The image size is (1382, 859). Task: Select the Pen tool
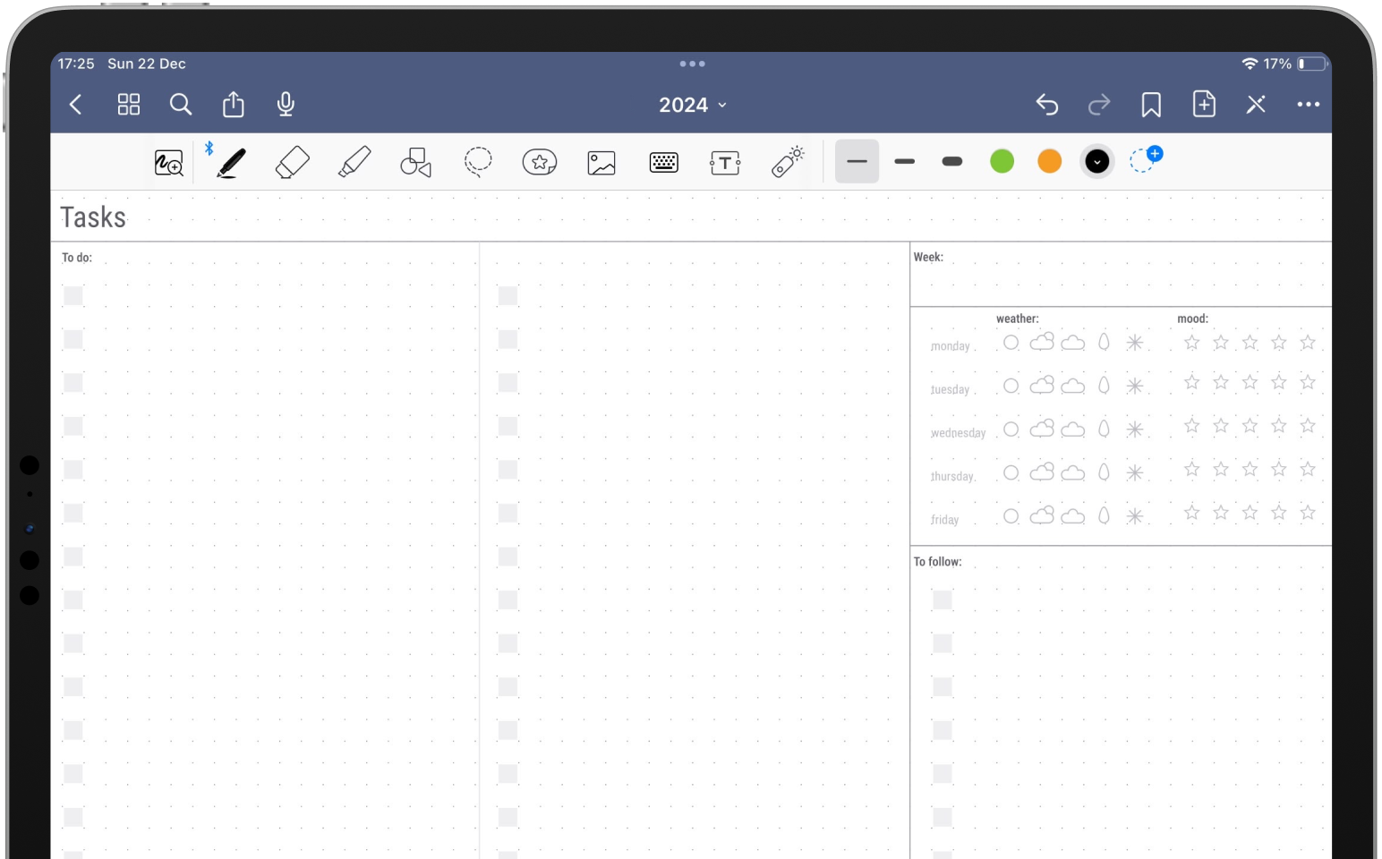click(231, 163)
